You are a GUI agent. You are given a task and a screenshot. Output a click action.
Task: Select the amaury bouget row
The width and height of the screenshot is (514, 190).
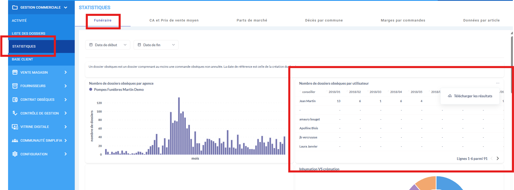[x=310, y=119]
